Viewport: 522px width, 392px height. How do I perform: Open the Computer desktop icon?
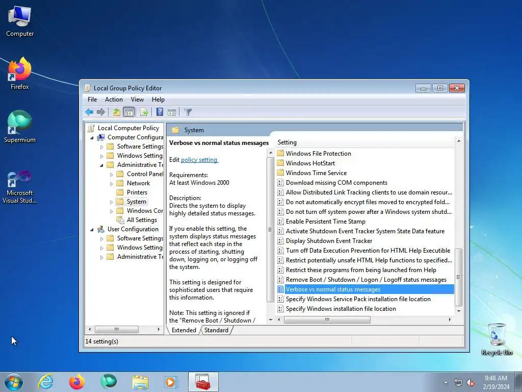[20, 21]
